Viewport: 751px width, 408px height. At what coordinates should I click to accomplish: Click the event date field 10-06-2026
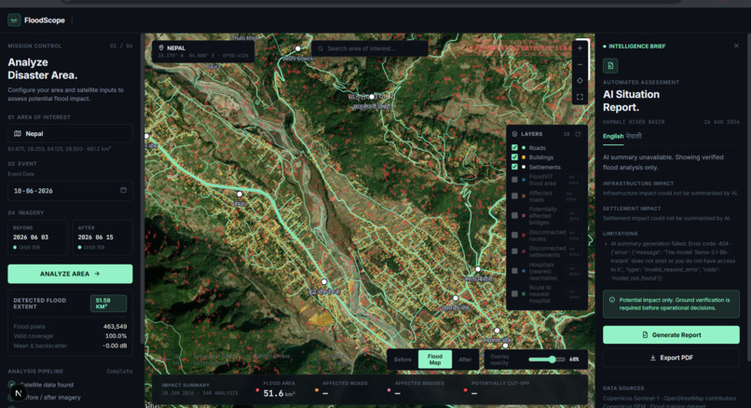tap(70, 191)
